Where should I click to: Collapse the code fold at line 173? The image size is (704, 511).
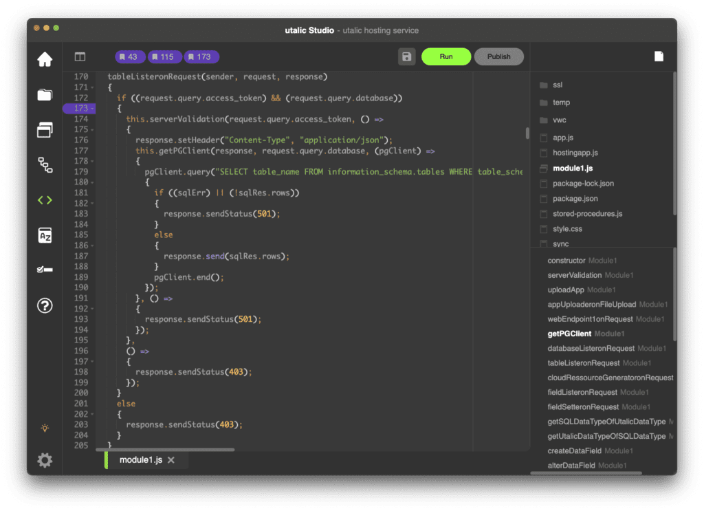93,109
